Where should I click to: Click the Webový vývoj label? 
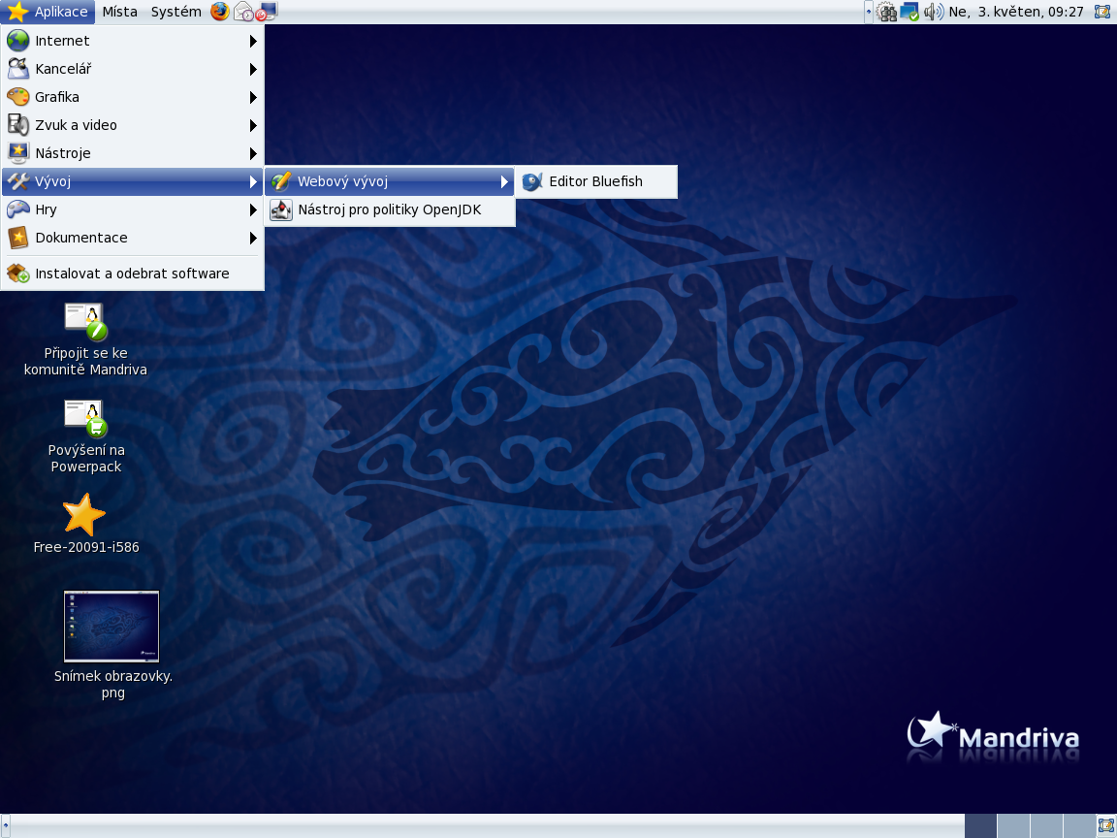coord(342,181)
